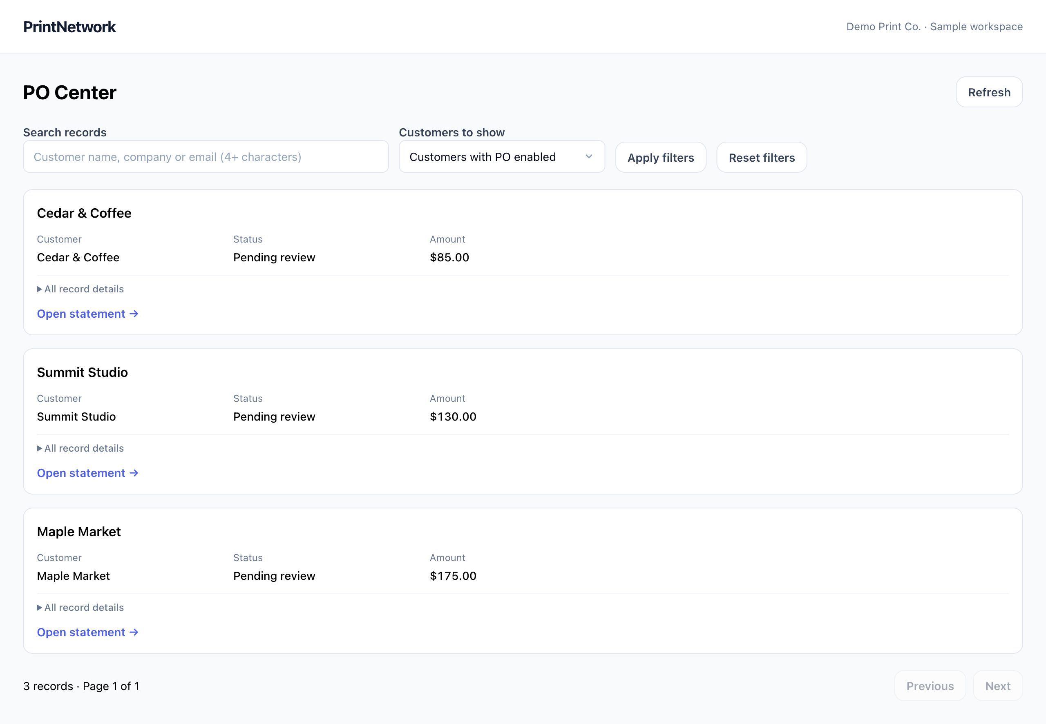The image size is (1046, 724).
Task: Focus the Search records input field
Action: tap(206, 156)
